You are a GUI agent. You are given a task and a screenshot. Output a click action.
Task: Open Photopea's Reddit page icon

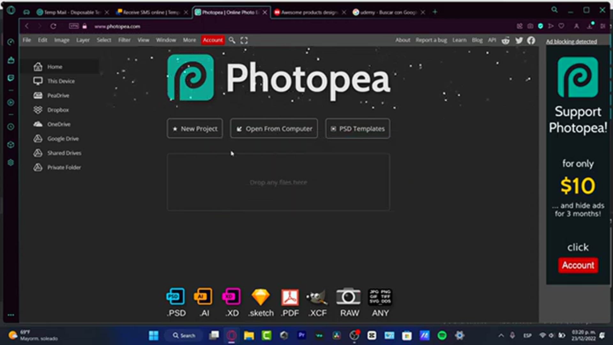pos(505,41)
